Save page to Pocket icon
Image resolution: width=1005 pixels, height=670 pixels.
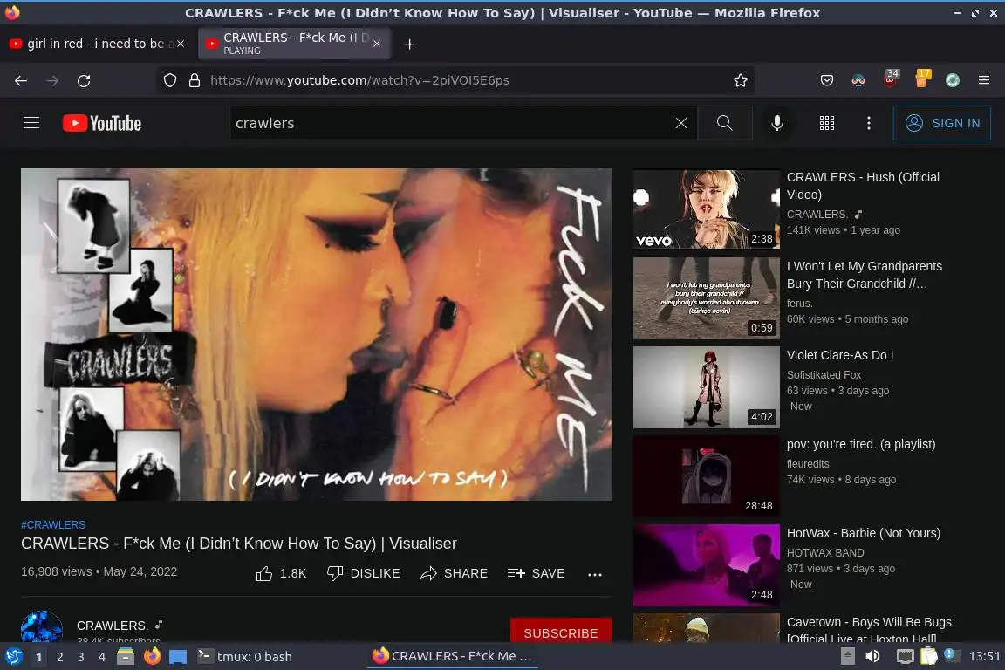pyautogui.click(x=827, y=80)
